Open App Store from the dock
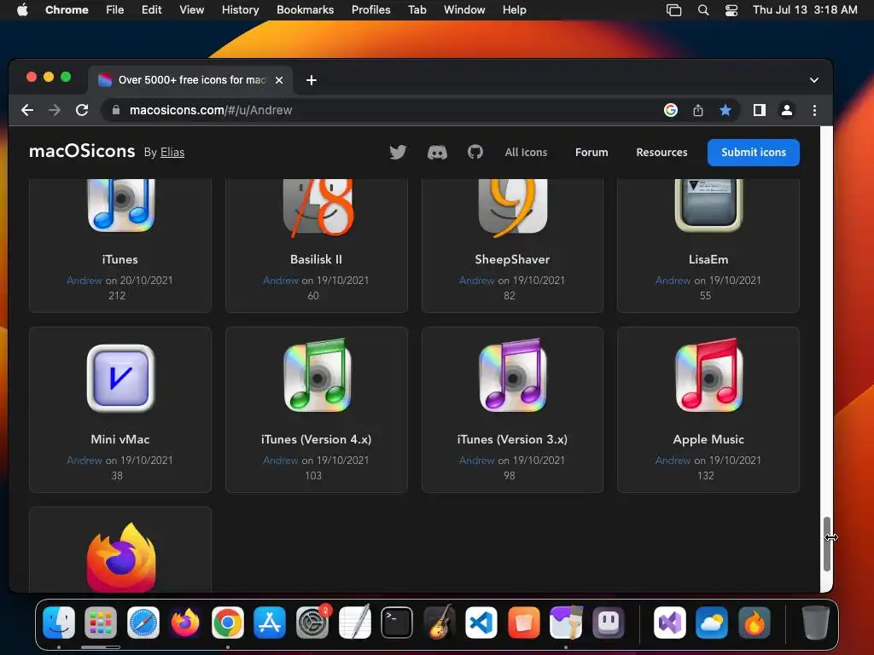This screenshot has width=874, height=655. (270, 622)
